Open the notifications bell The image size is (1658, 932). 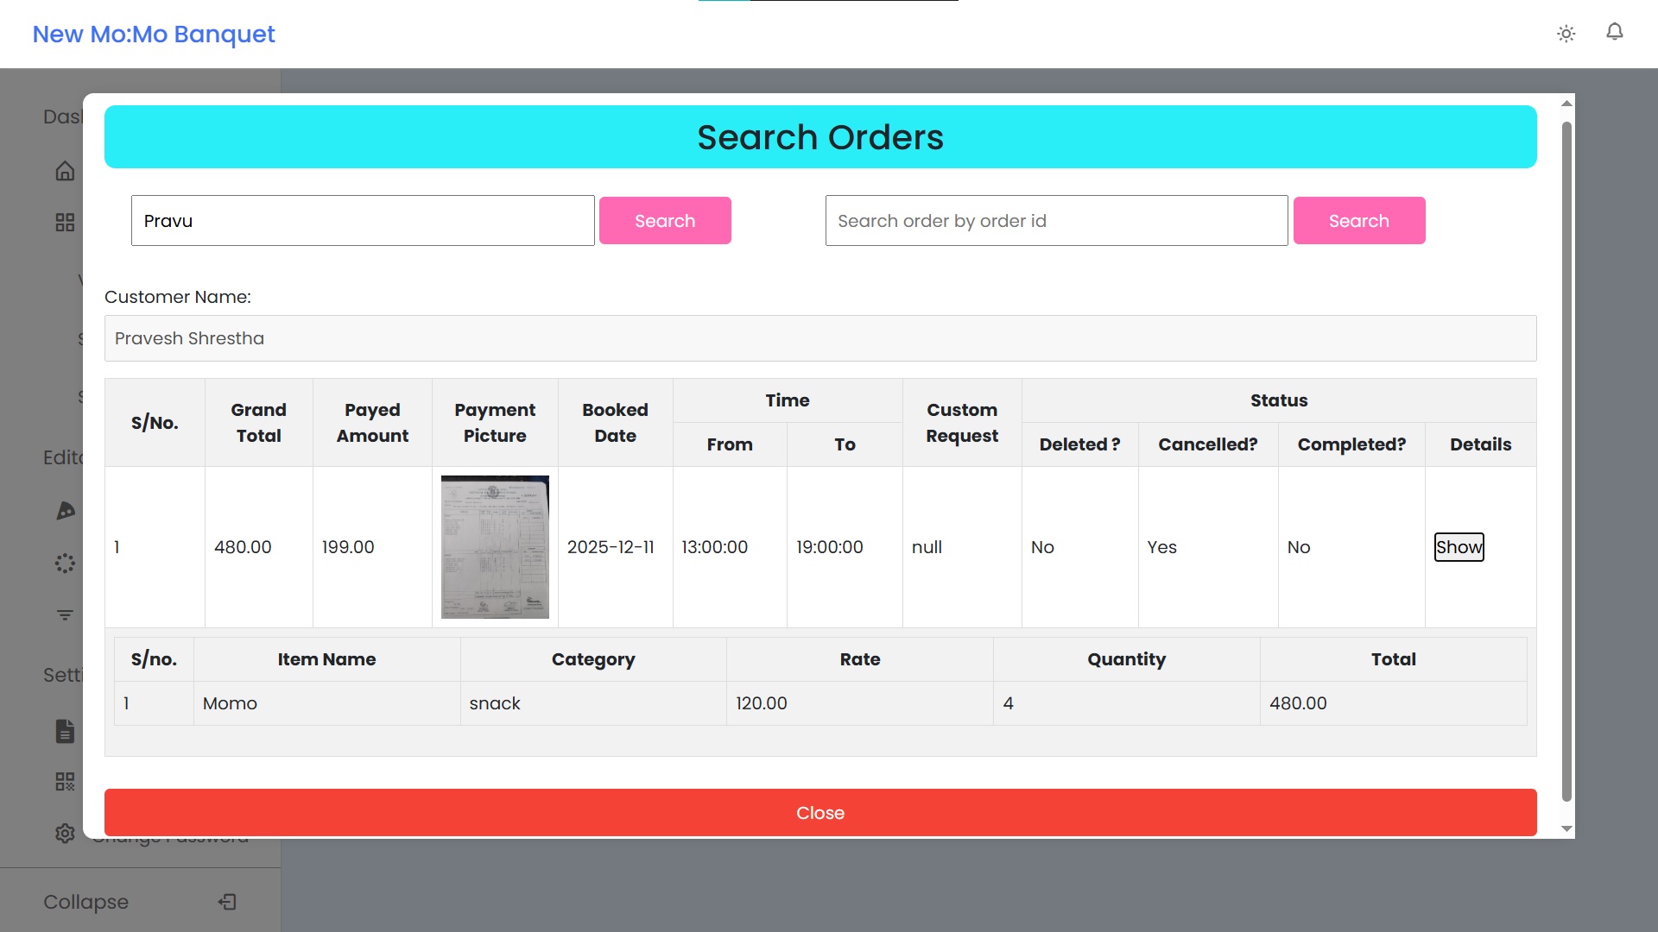pos(1614,32)
